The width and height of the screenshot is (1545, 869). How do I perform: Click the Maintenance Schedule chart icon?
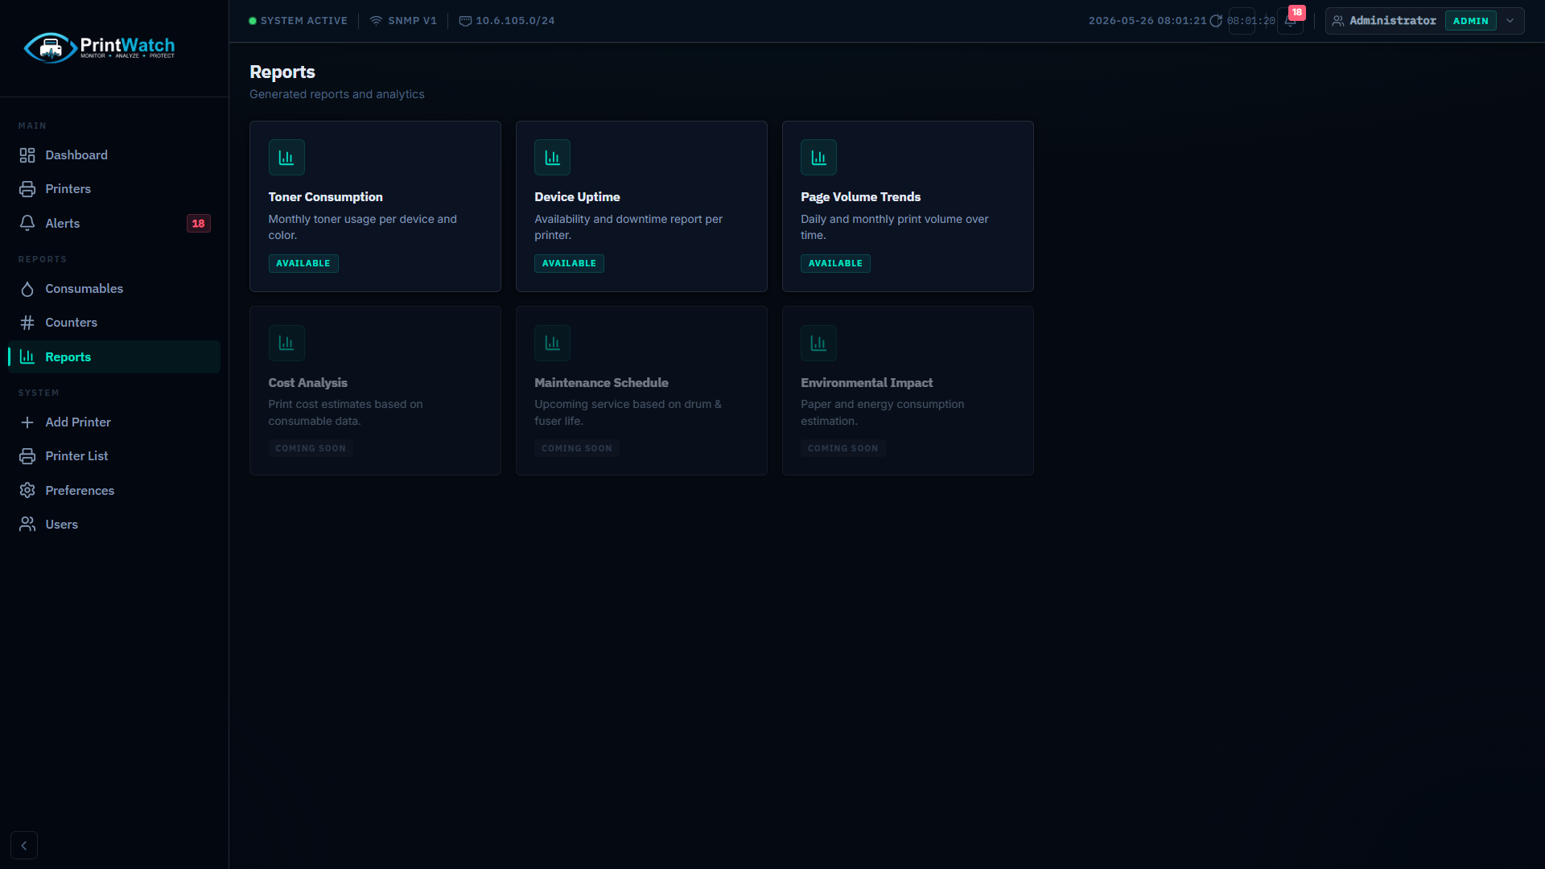pyautogui.click(x=553, y=344)
